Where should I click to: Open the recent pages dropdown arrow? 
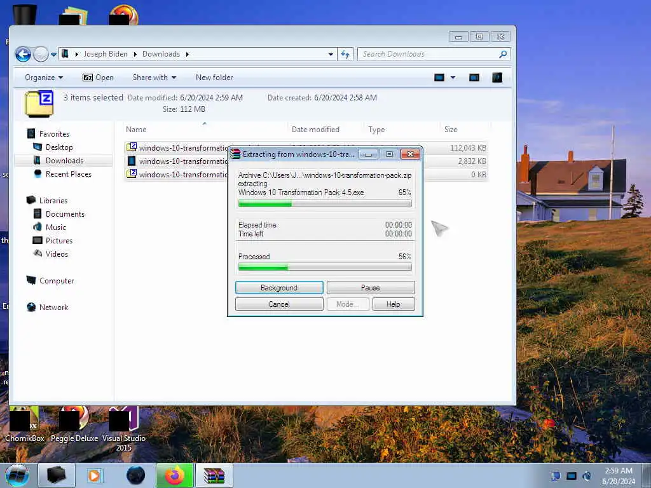53,55
